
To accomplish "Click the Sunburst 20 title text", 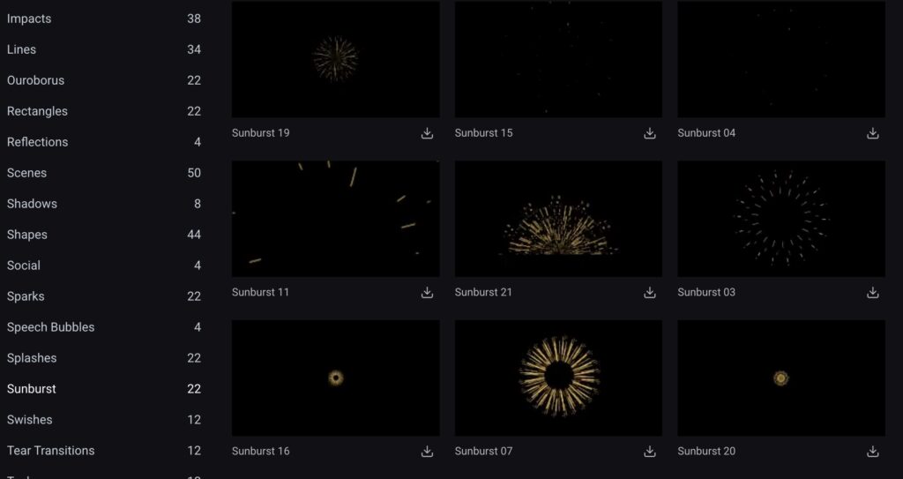I will tap(706, 452).
